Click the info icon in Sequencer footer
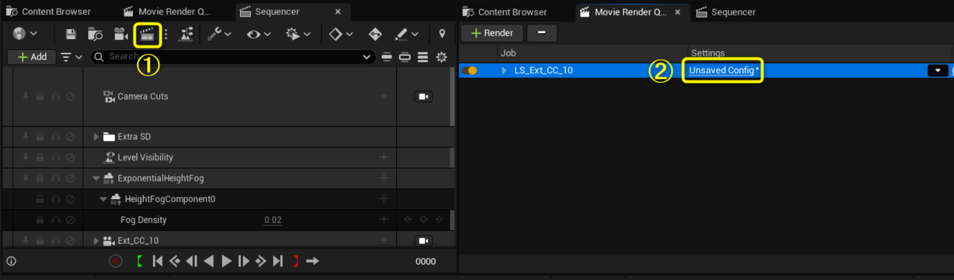The height and width of the screenshot is (280, 954). click(11, 261)
